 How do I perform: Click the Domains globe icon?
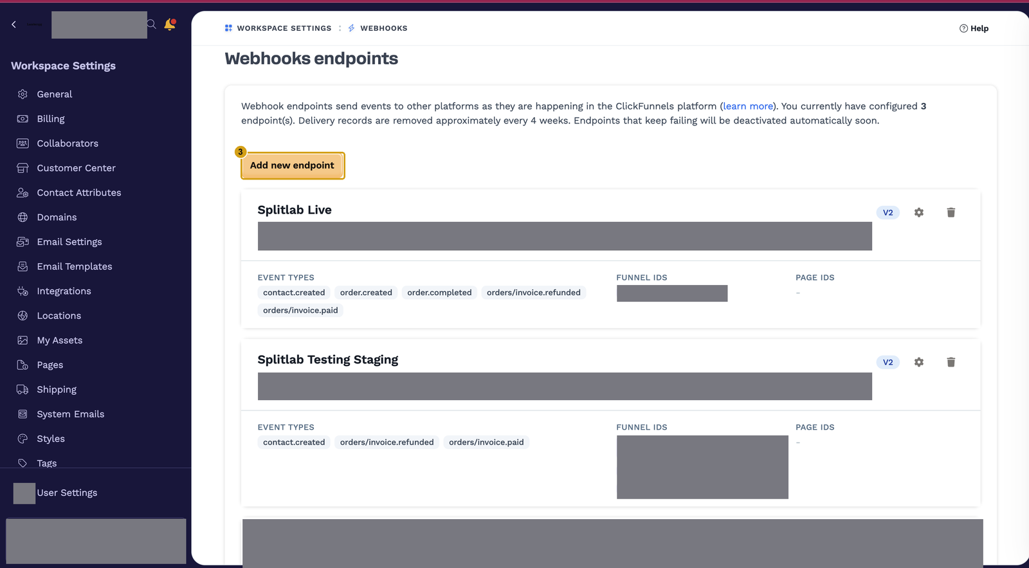(x=23, y=217)
